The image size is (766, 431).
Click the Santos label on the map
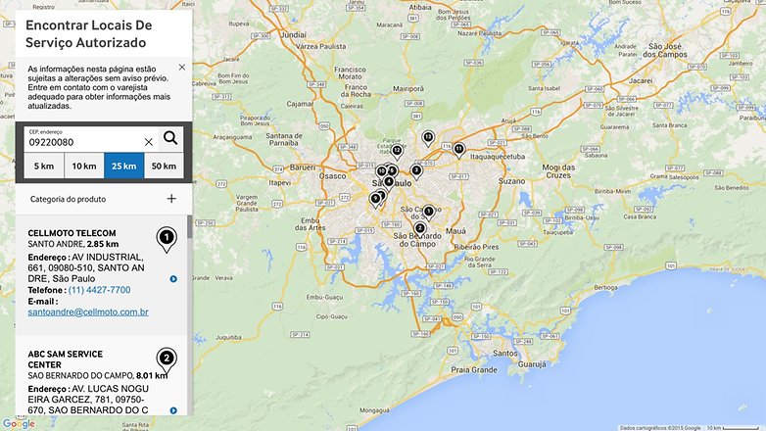[505, 353]
